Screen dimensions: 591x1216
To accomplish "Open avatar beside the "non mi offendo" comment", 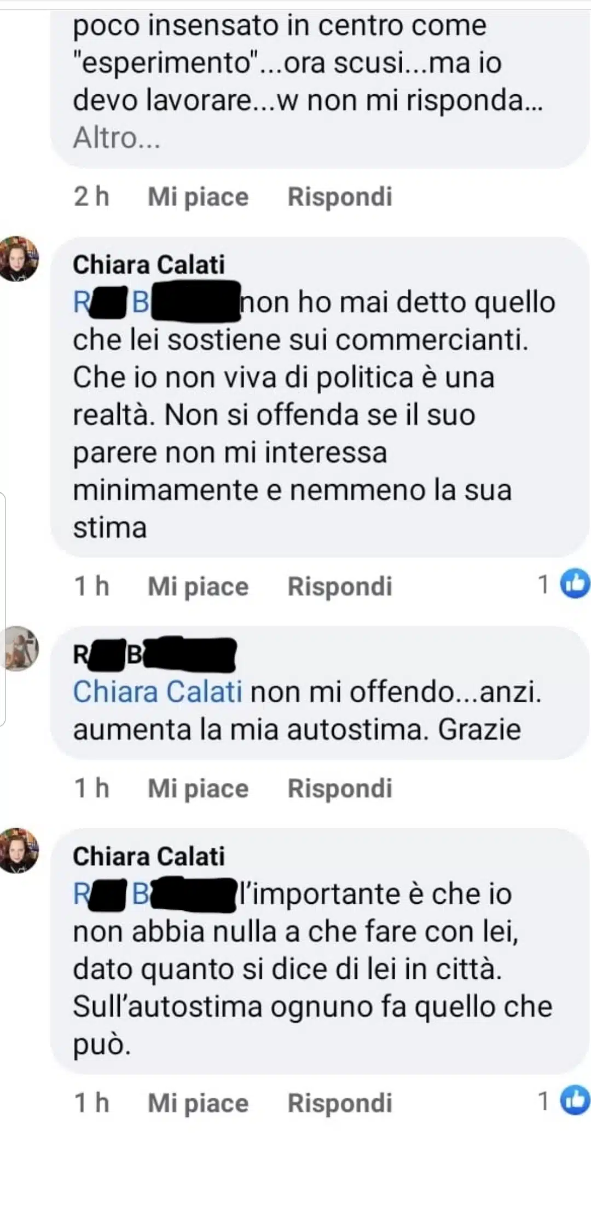I will [x=19, y=649].
